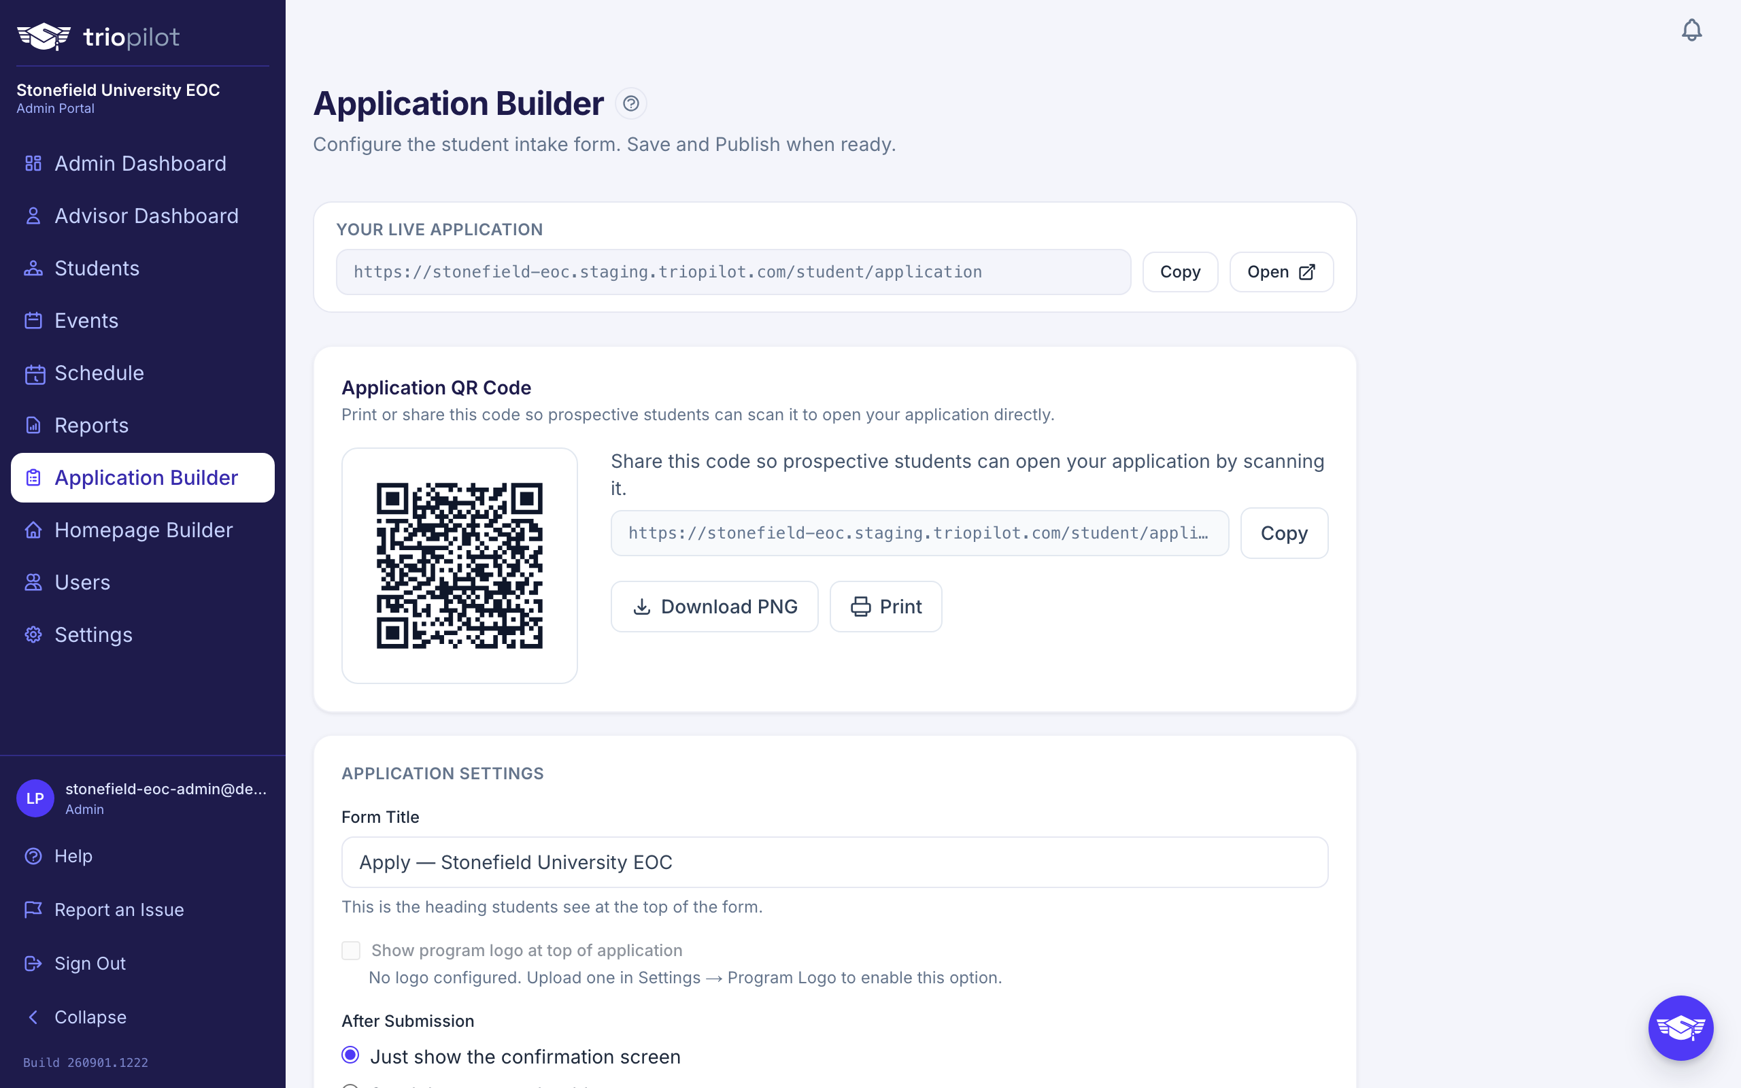This screenshot has height=1088, width=1741.
Task: Click Stonefield University EOC program name
Action: point(118,90)
